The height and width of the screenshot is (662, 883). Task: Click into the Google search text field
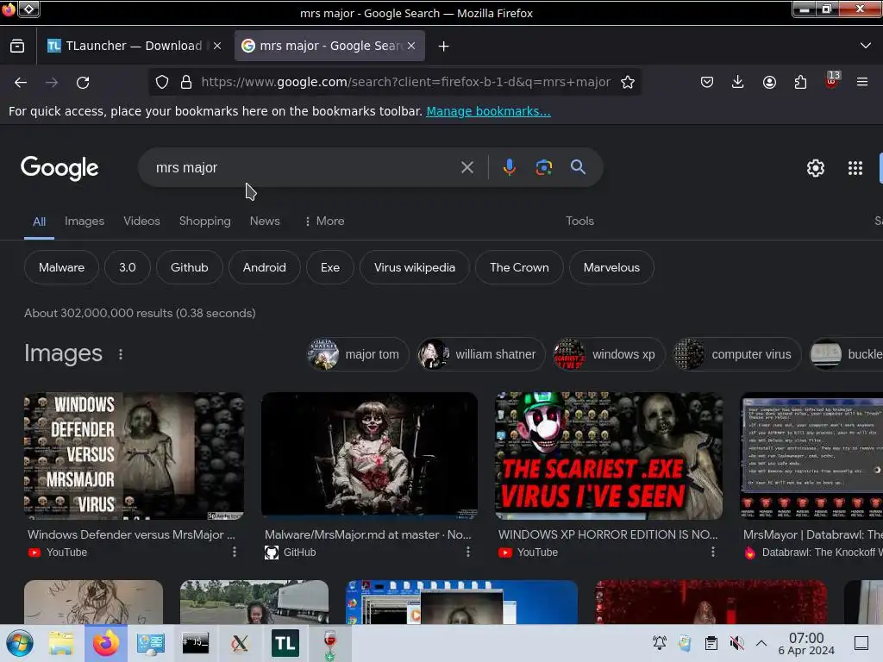(x=304, y=167)
